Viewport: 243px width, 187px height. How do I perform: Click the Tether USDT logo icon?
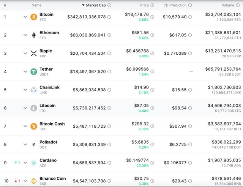point(34,72)
